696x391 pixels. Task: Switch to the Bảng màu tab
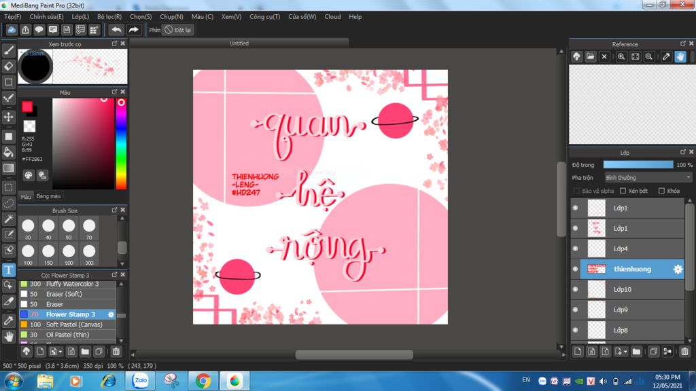[x=49, y=196]
